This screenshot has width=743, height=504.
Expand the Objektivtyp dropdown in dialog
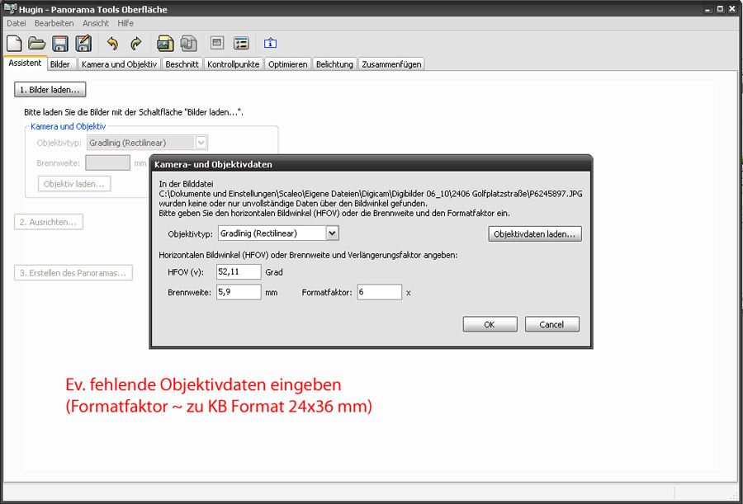pos(332,234)
